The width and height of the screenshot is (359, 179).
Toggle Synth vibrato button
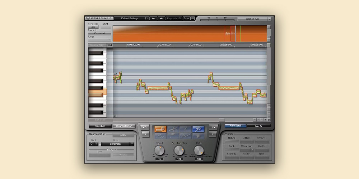[232, 150]
